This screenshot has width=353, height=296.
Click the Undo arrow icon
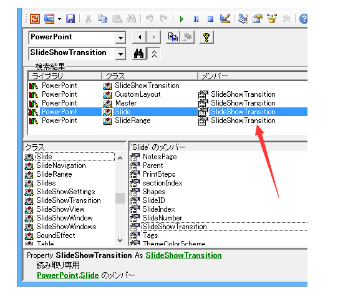point(150,19)
